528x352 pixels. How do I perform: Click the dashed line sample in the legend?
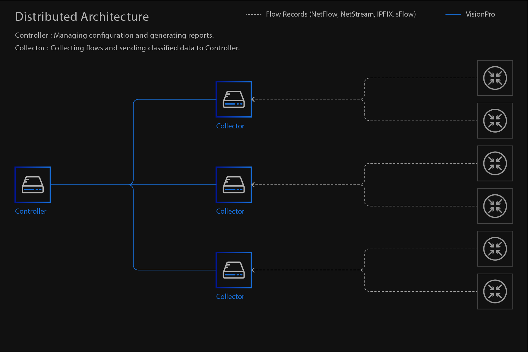(253, 14)
